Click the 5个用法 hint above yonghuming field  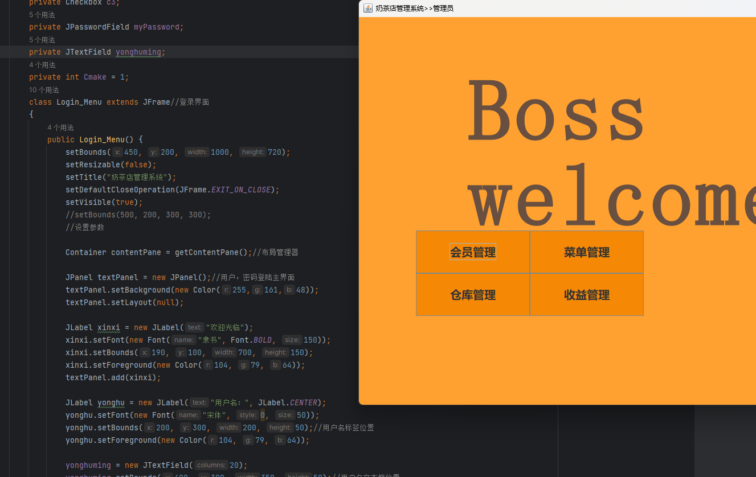[x=42, y=40]
